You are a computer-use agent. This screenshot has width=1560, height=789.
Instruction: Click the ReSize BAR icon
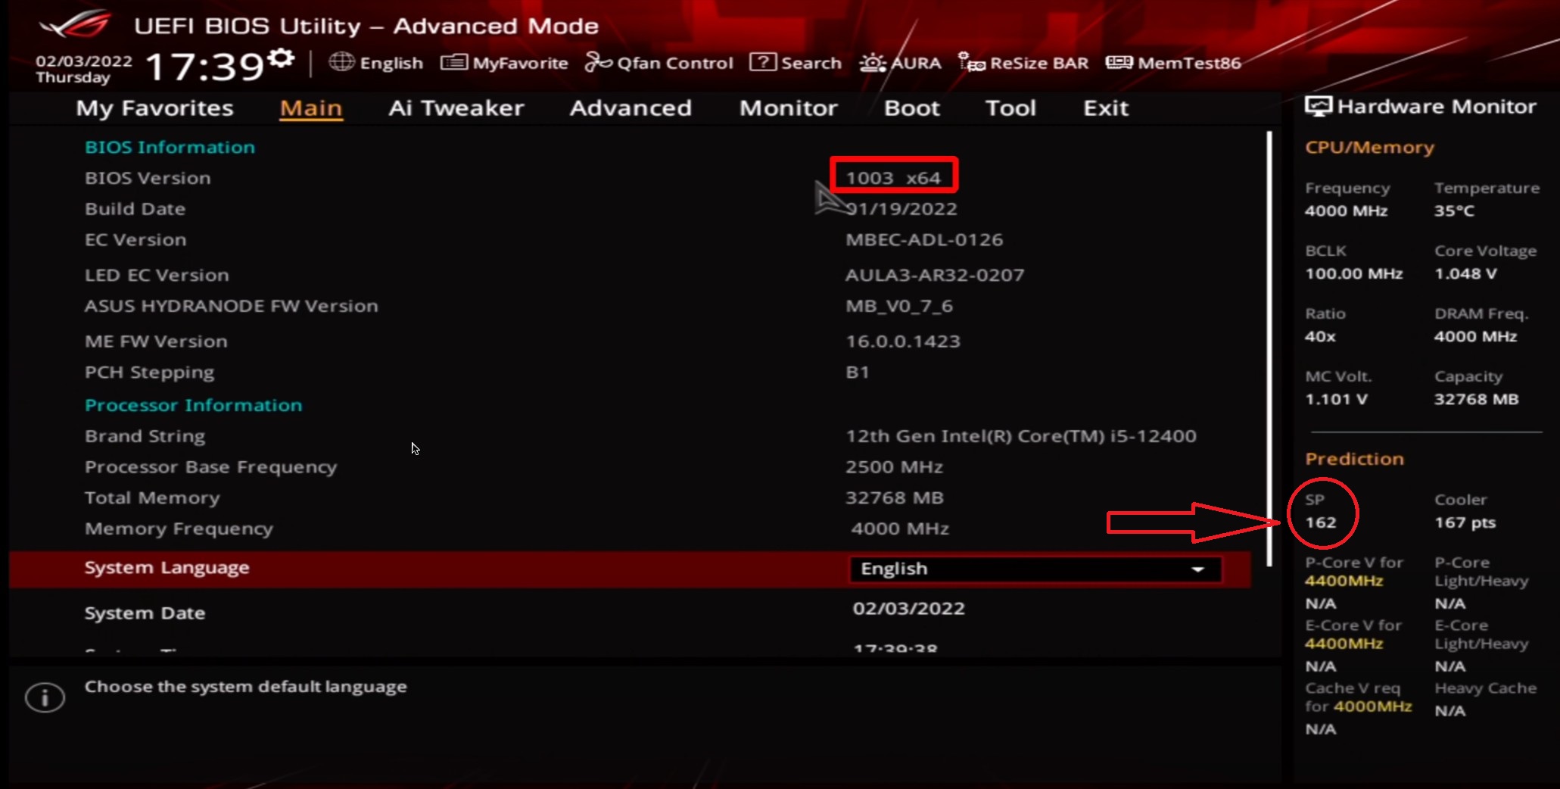(971, 62)
